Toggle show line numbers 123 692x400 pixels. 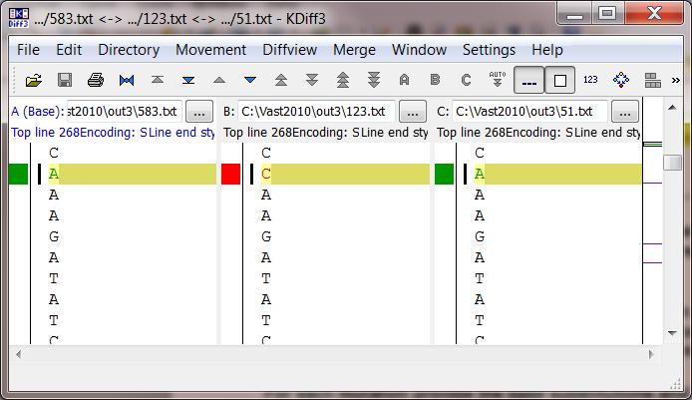click(x=590, y=80)
